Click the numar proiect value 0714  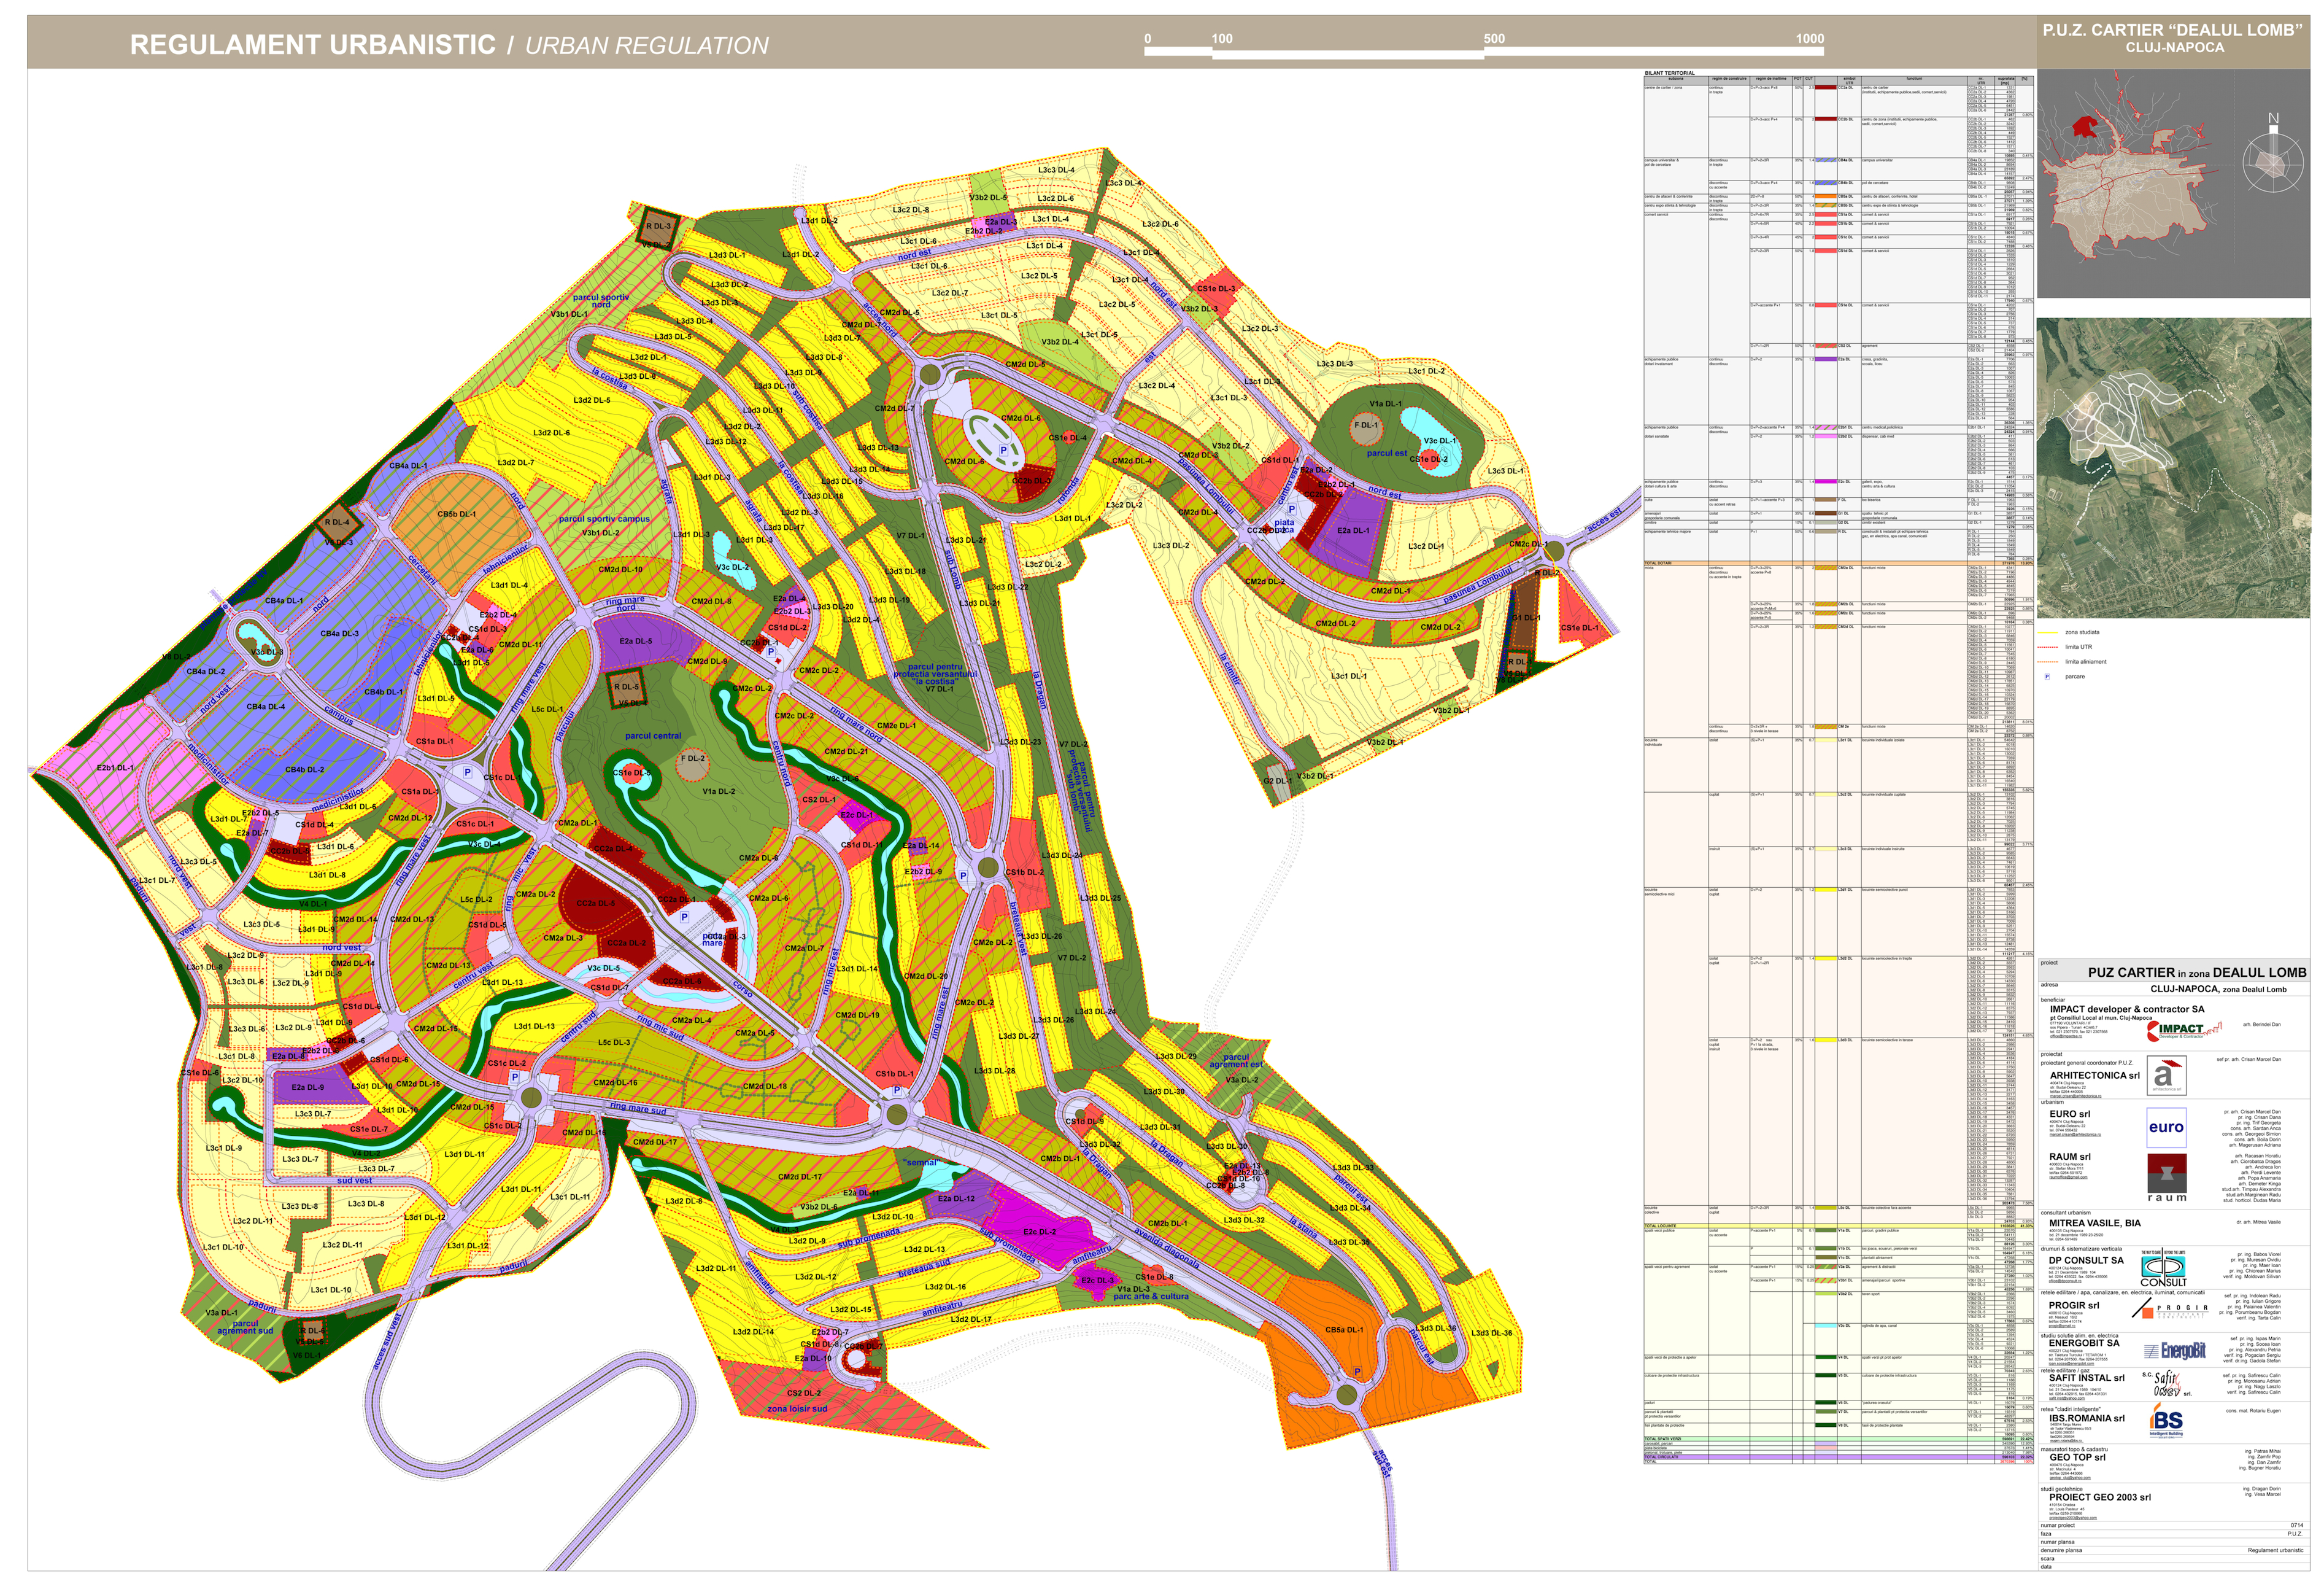(x=2296, y=1526)
